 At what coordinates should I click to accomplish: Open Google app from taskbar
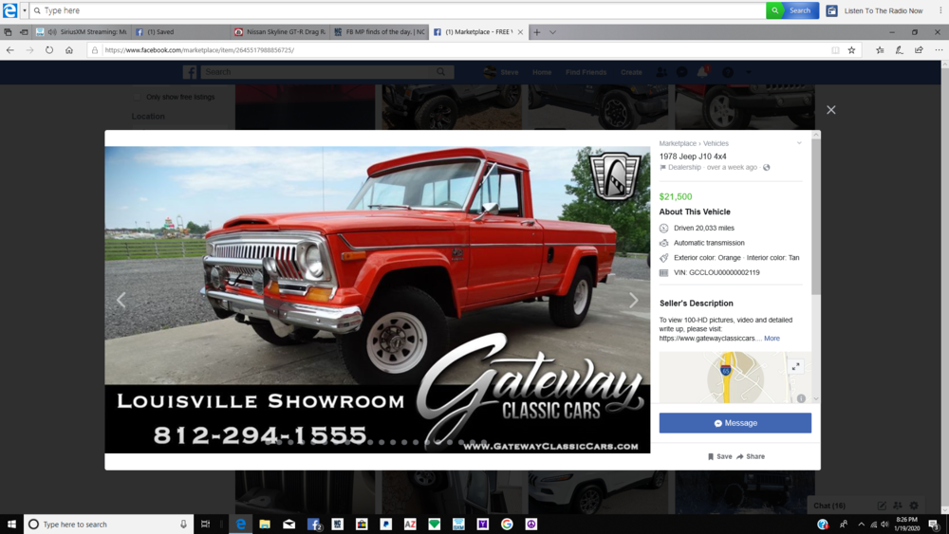tap(507, 525)
